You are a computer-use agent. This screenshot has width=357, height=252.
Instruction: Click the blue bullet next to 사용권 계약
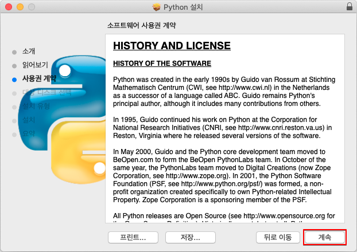pyautogui.click(x=14, y=80)
